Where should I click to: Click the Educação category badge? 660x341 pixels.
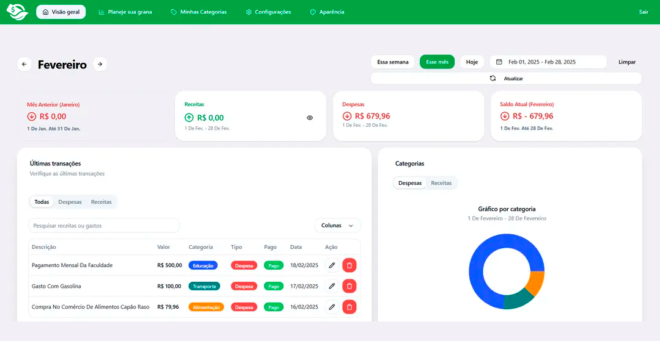coord(204,265)
